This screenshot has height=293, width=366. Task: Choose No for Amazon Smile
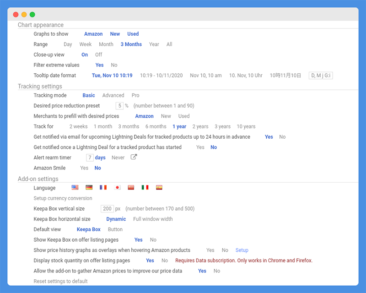tap(98, 168)
